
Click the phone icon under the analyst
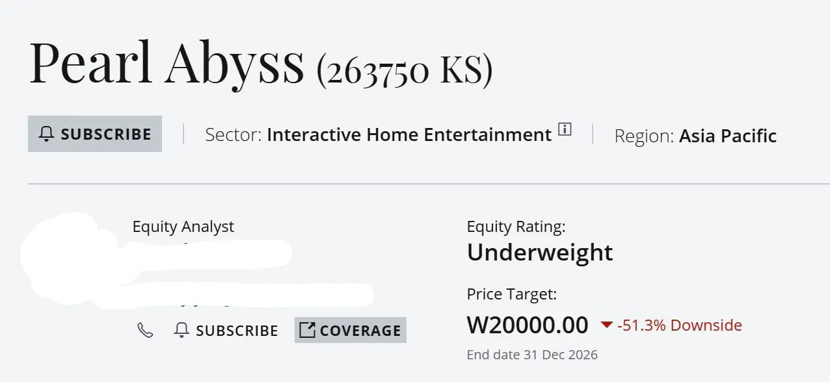pyautogui.click(x=145, y=330)
